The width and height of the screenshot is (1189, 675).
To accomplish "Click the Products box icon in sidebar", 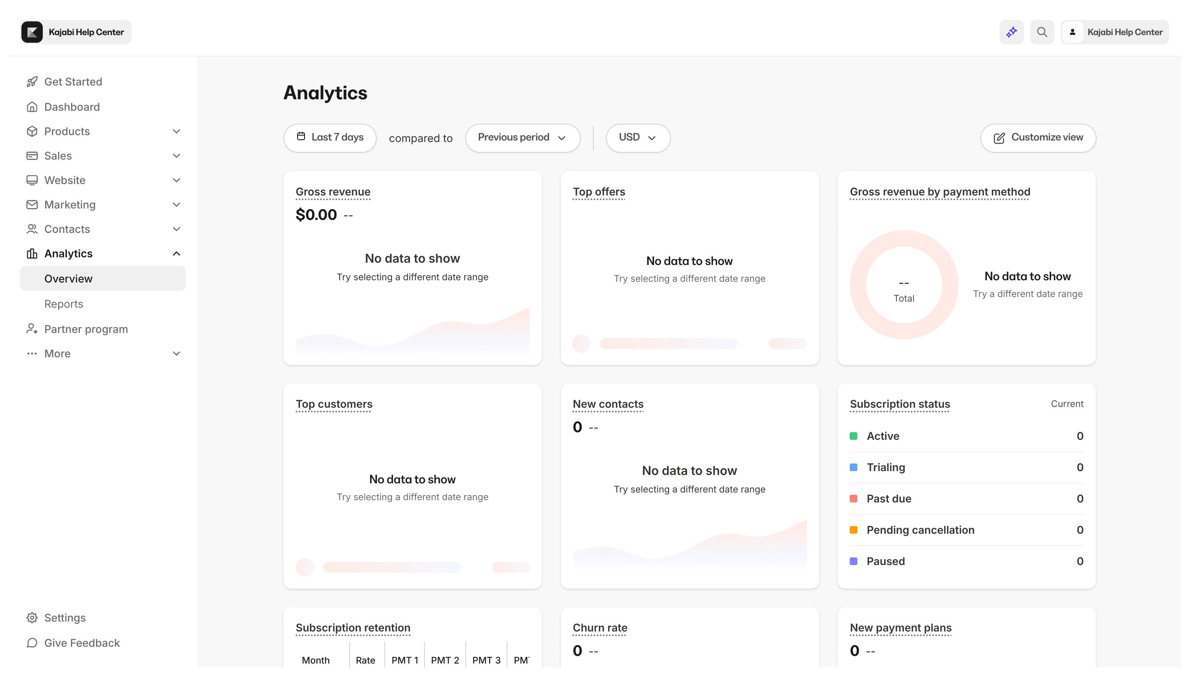I will pyautogui.click(x=32, y=131).
